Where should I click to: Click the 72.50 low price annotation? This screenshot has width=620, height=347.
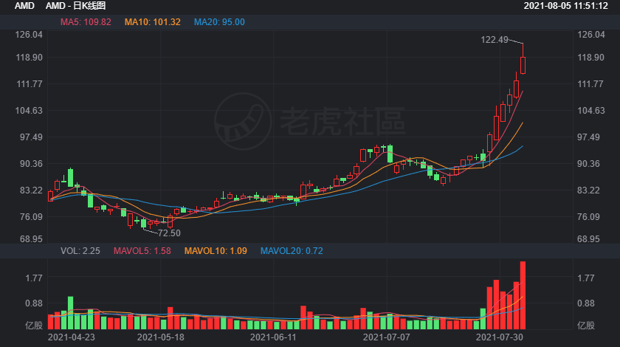(169, 233)
